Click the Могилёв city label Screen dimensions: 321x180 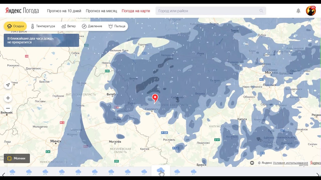coord(115,141)
